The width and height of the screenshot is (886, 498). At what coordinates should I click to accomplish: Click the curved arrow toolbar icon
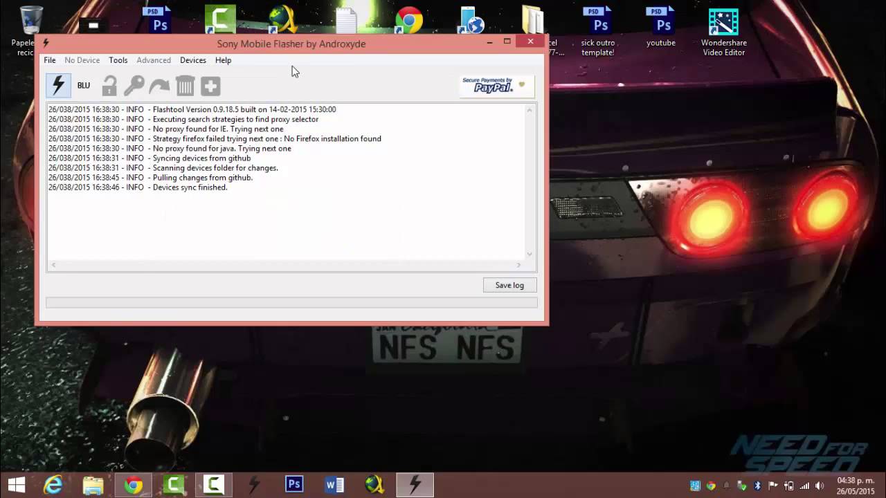159,86
